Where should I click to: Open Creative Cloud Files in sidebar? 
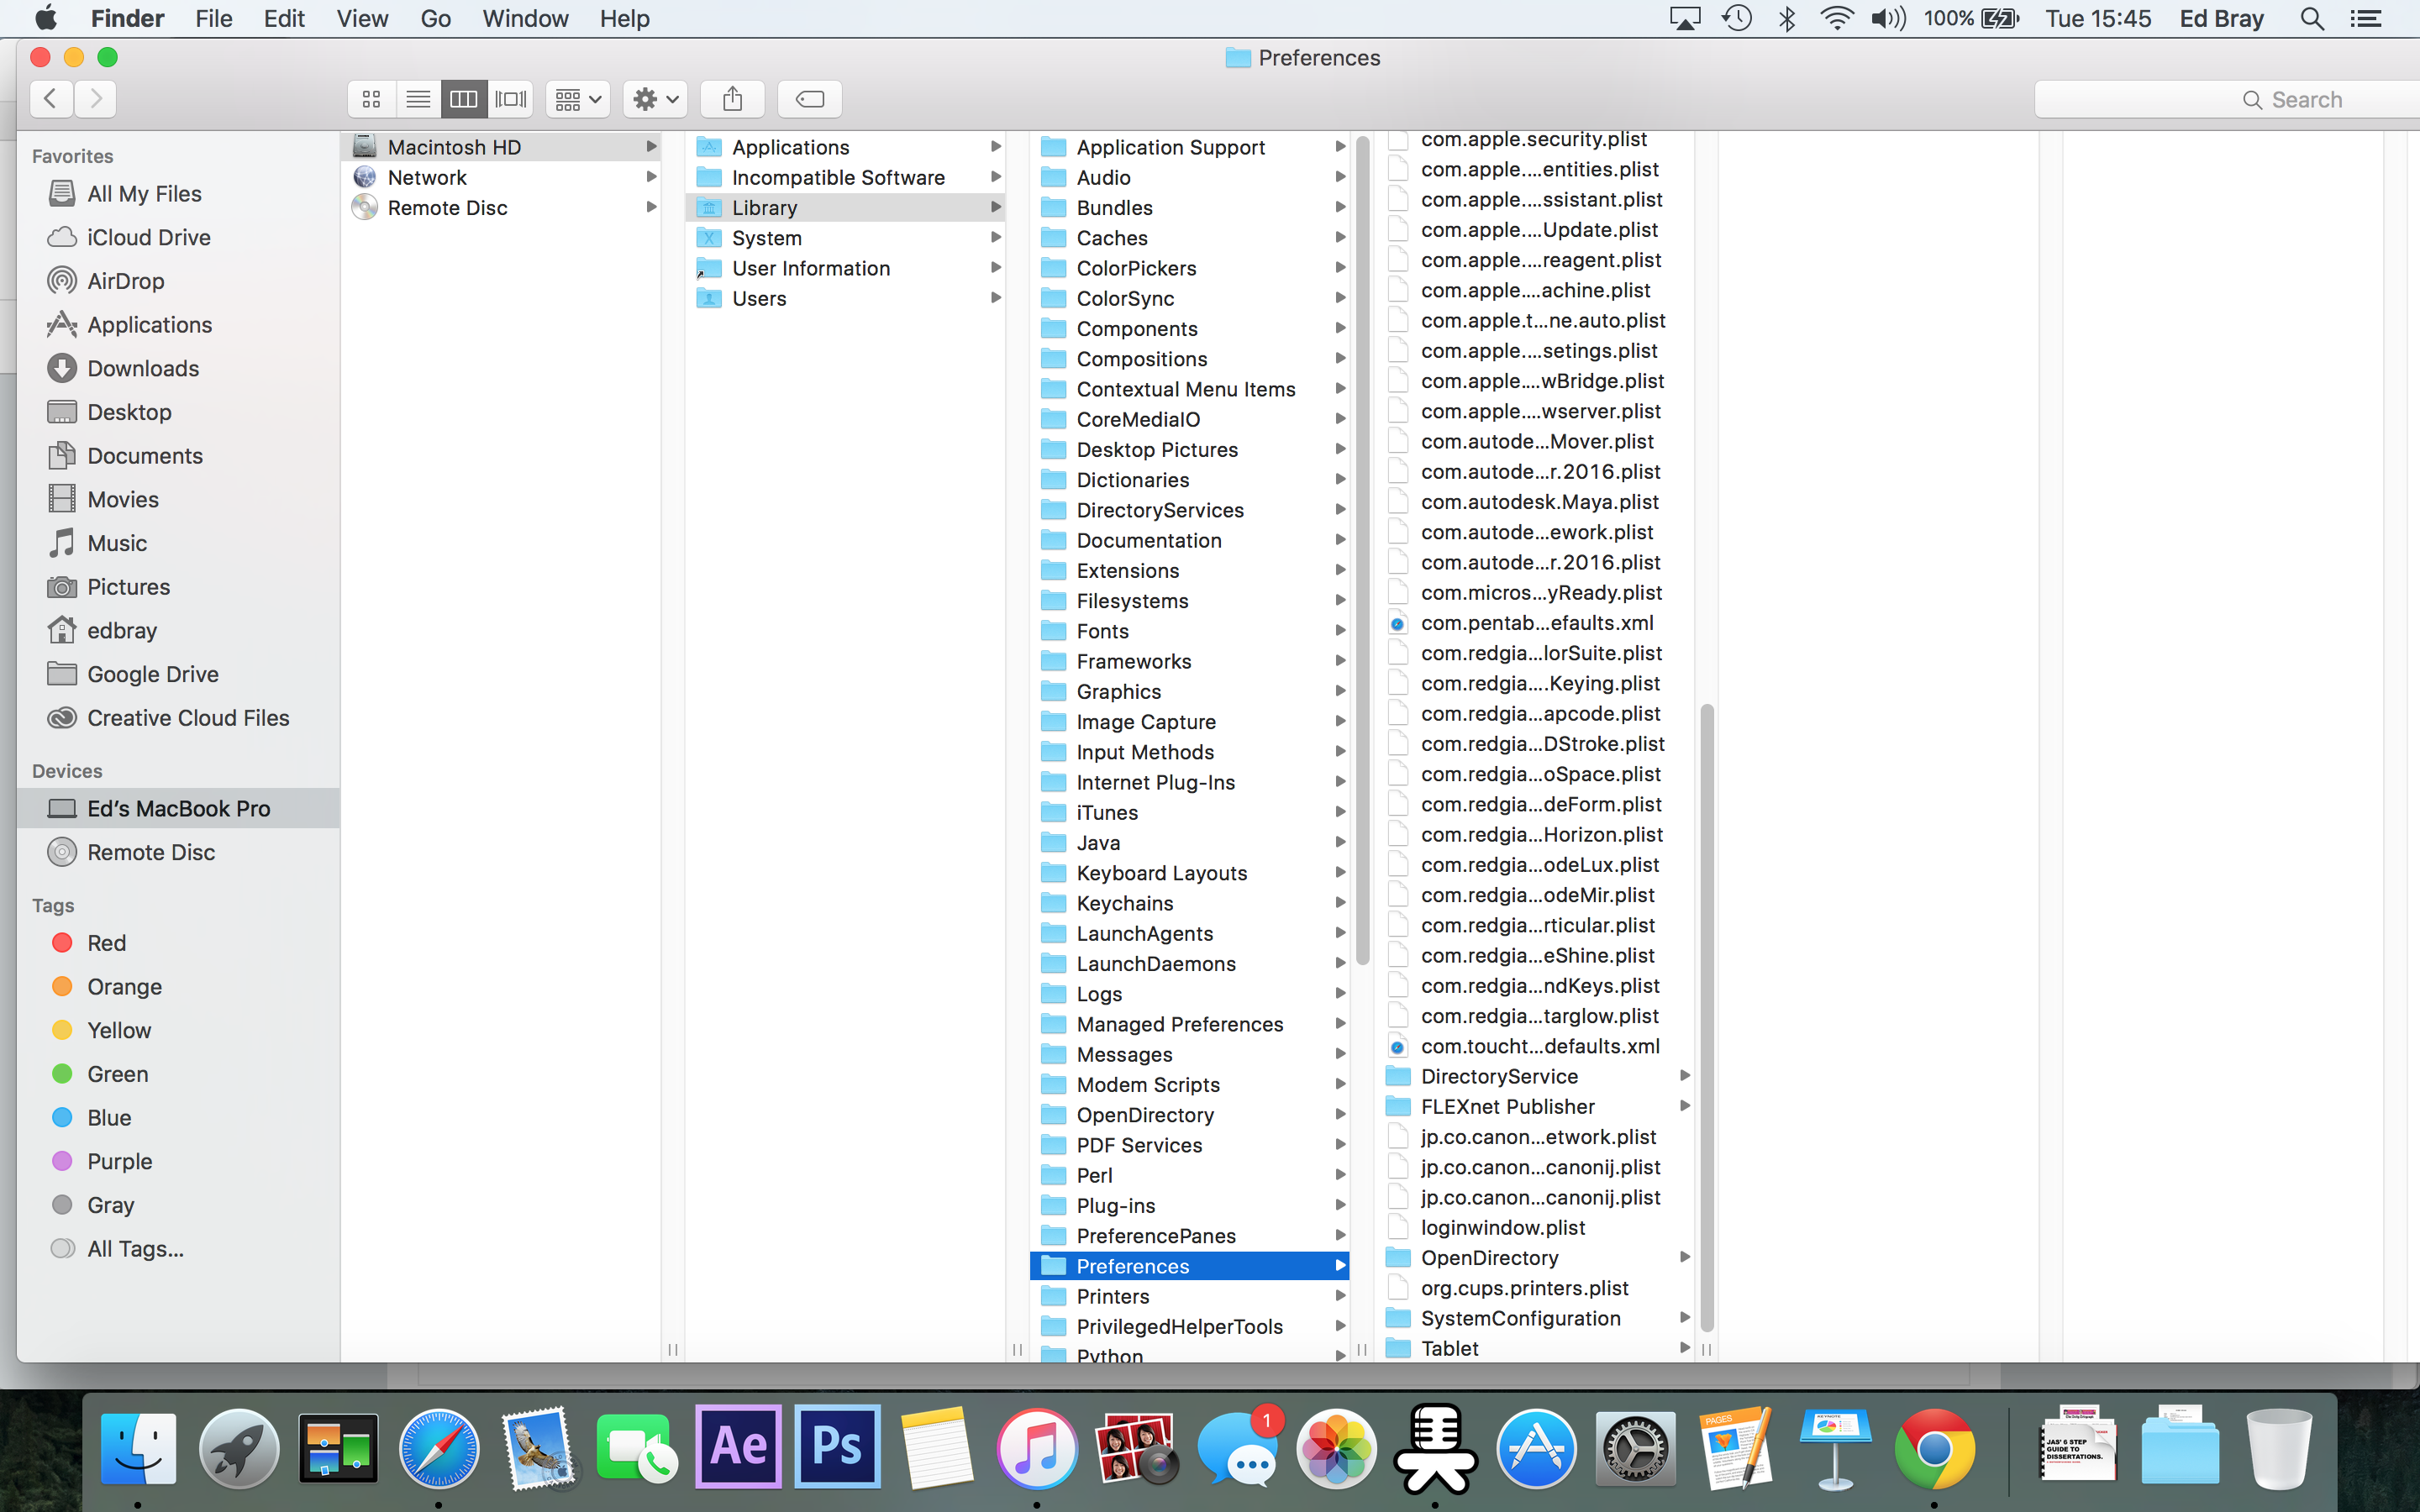point(178,718)
